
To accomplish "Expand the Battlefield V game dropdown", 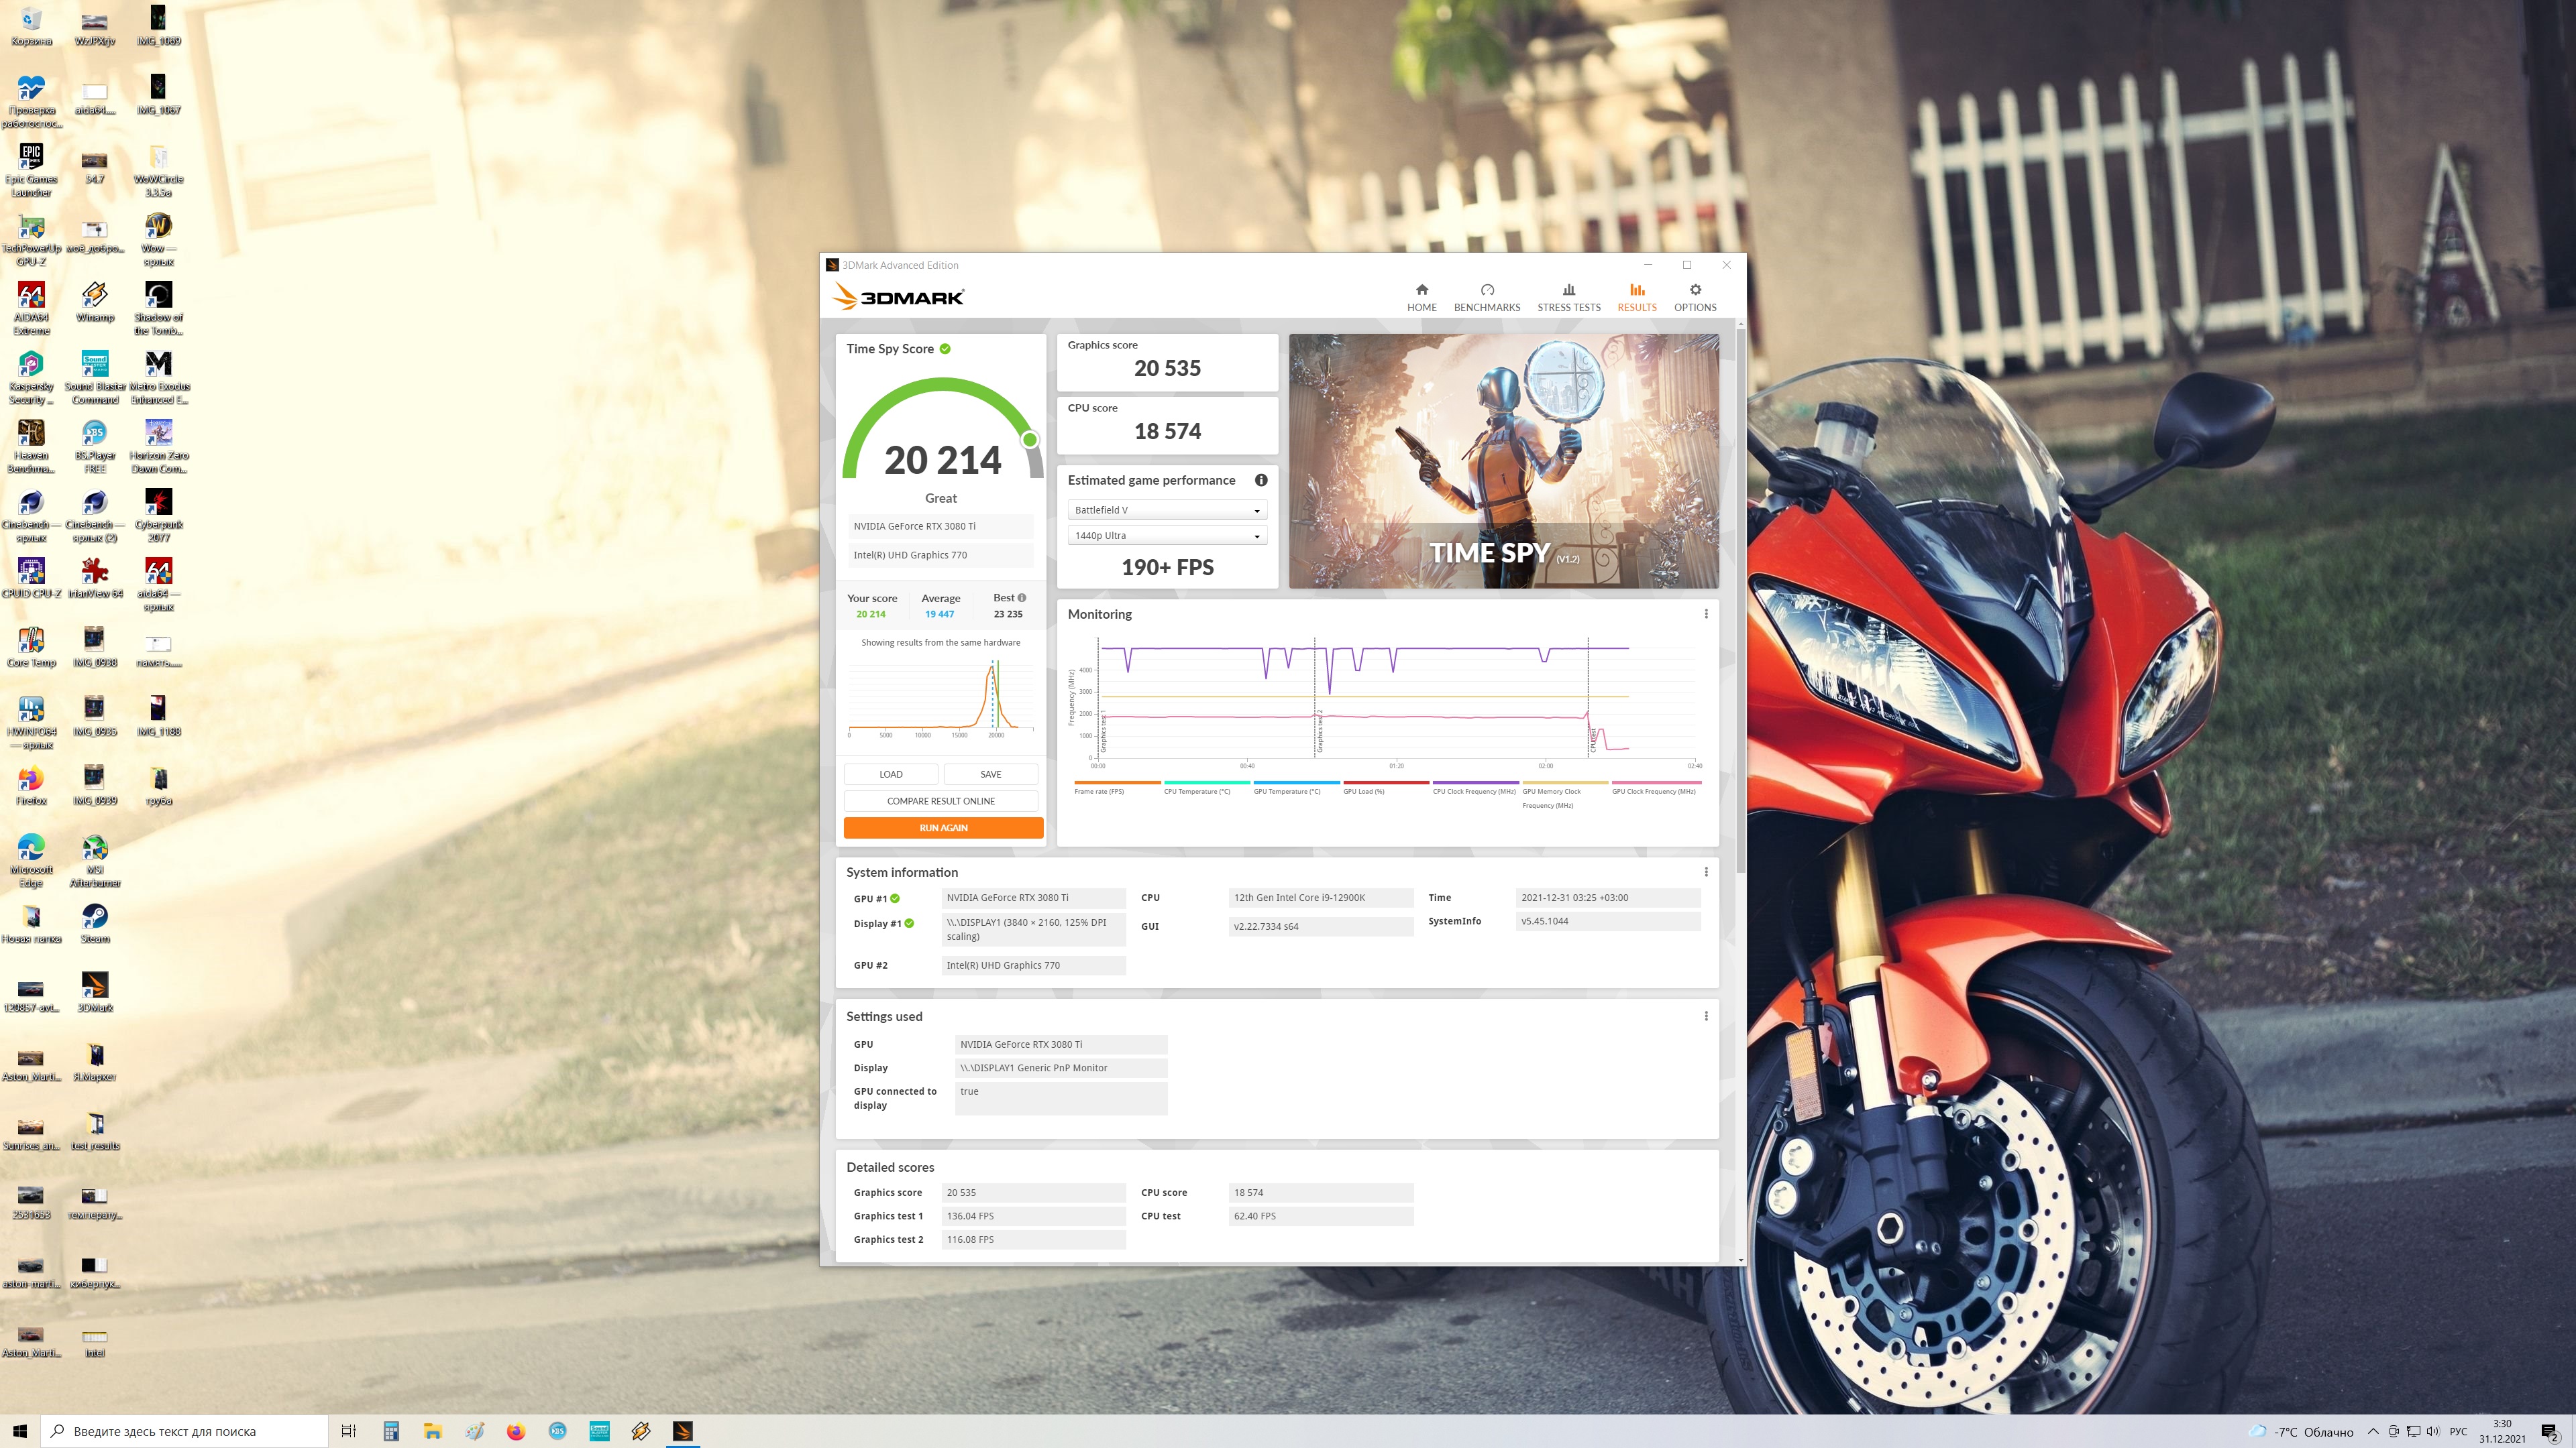I will (x=1167, y=509).
